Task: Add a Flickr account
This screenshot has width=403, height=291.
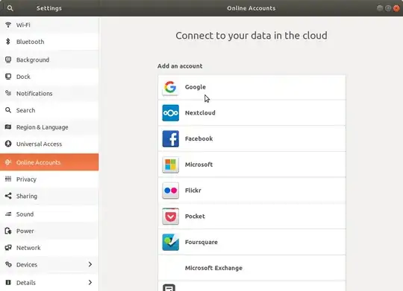Action: [x=252, y=191]
